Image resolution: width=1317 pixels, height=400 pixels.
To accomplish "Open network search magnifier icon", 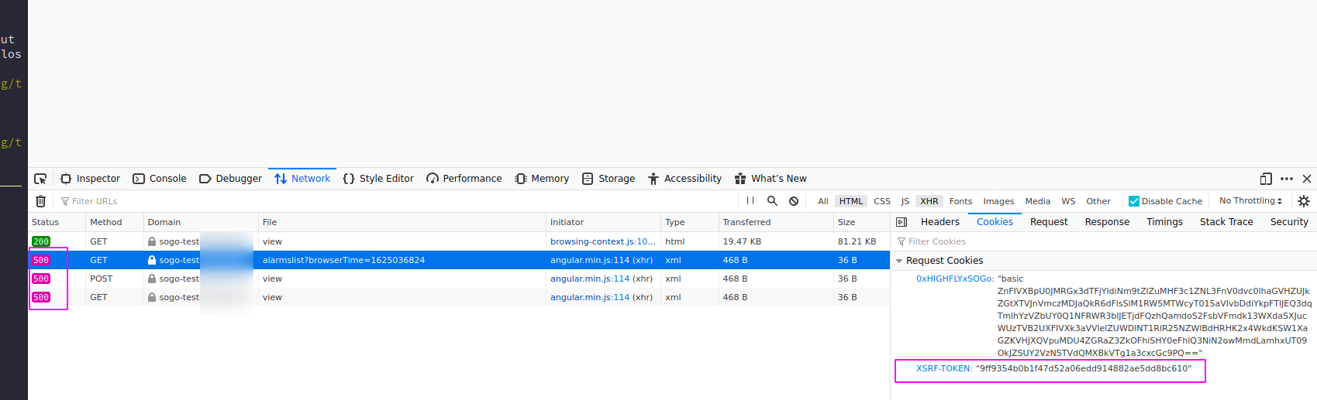I will pos(772,201).
